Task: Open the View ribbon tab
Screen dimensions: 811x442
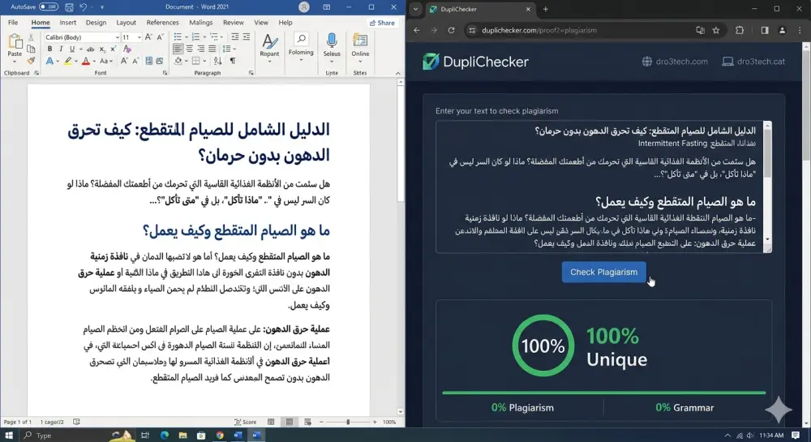Action: [261, 23]
